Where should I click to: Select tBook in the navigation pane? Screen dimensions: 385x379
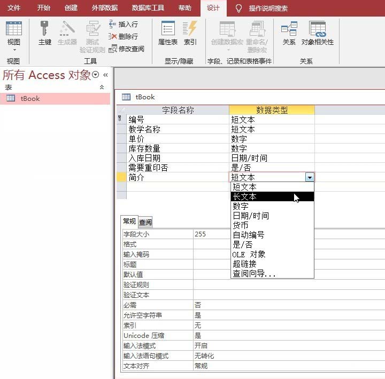pyautogui.click(x=55, y=99)
